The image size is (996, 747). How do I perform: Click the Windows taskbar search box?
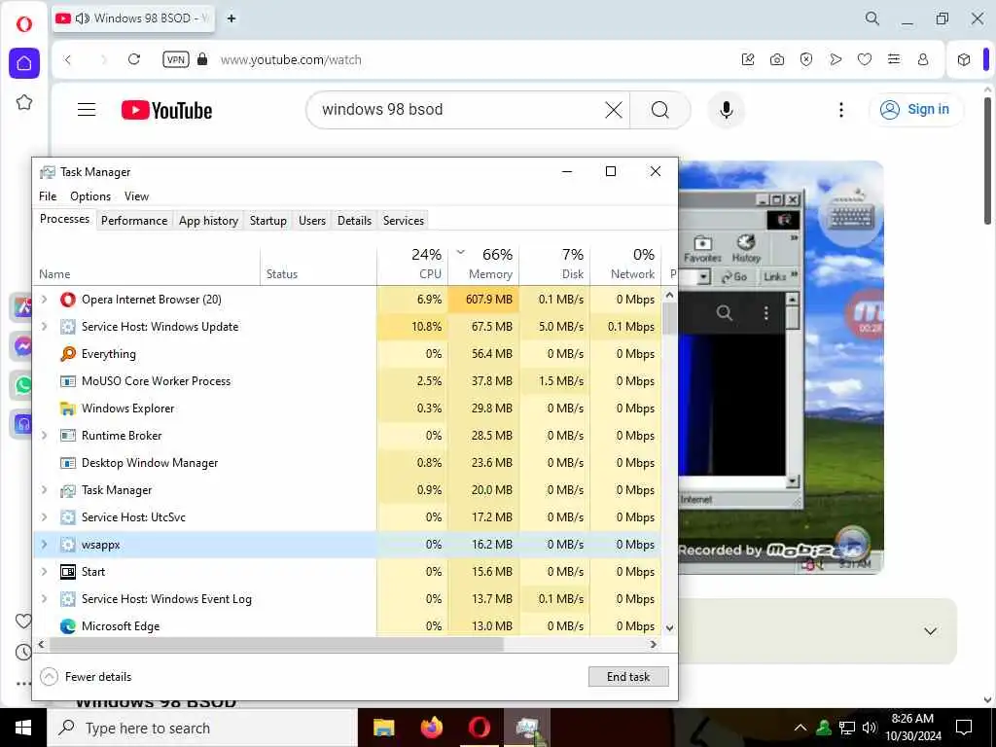click(202, 728)
